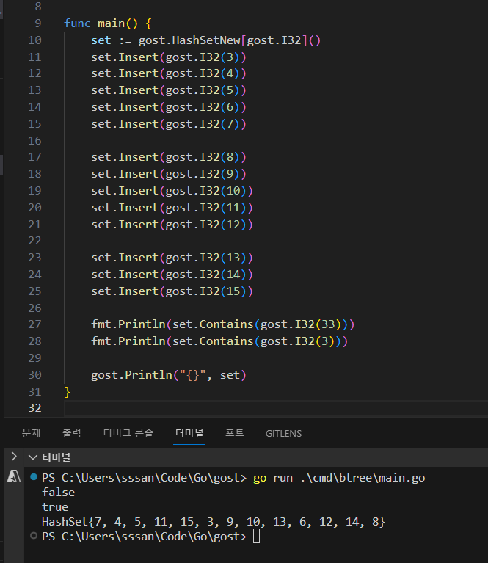
Task: Switch to the GITLENS tab
Action: (x=283, y=433)
